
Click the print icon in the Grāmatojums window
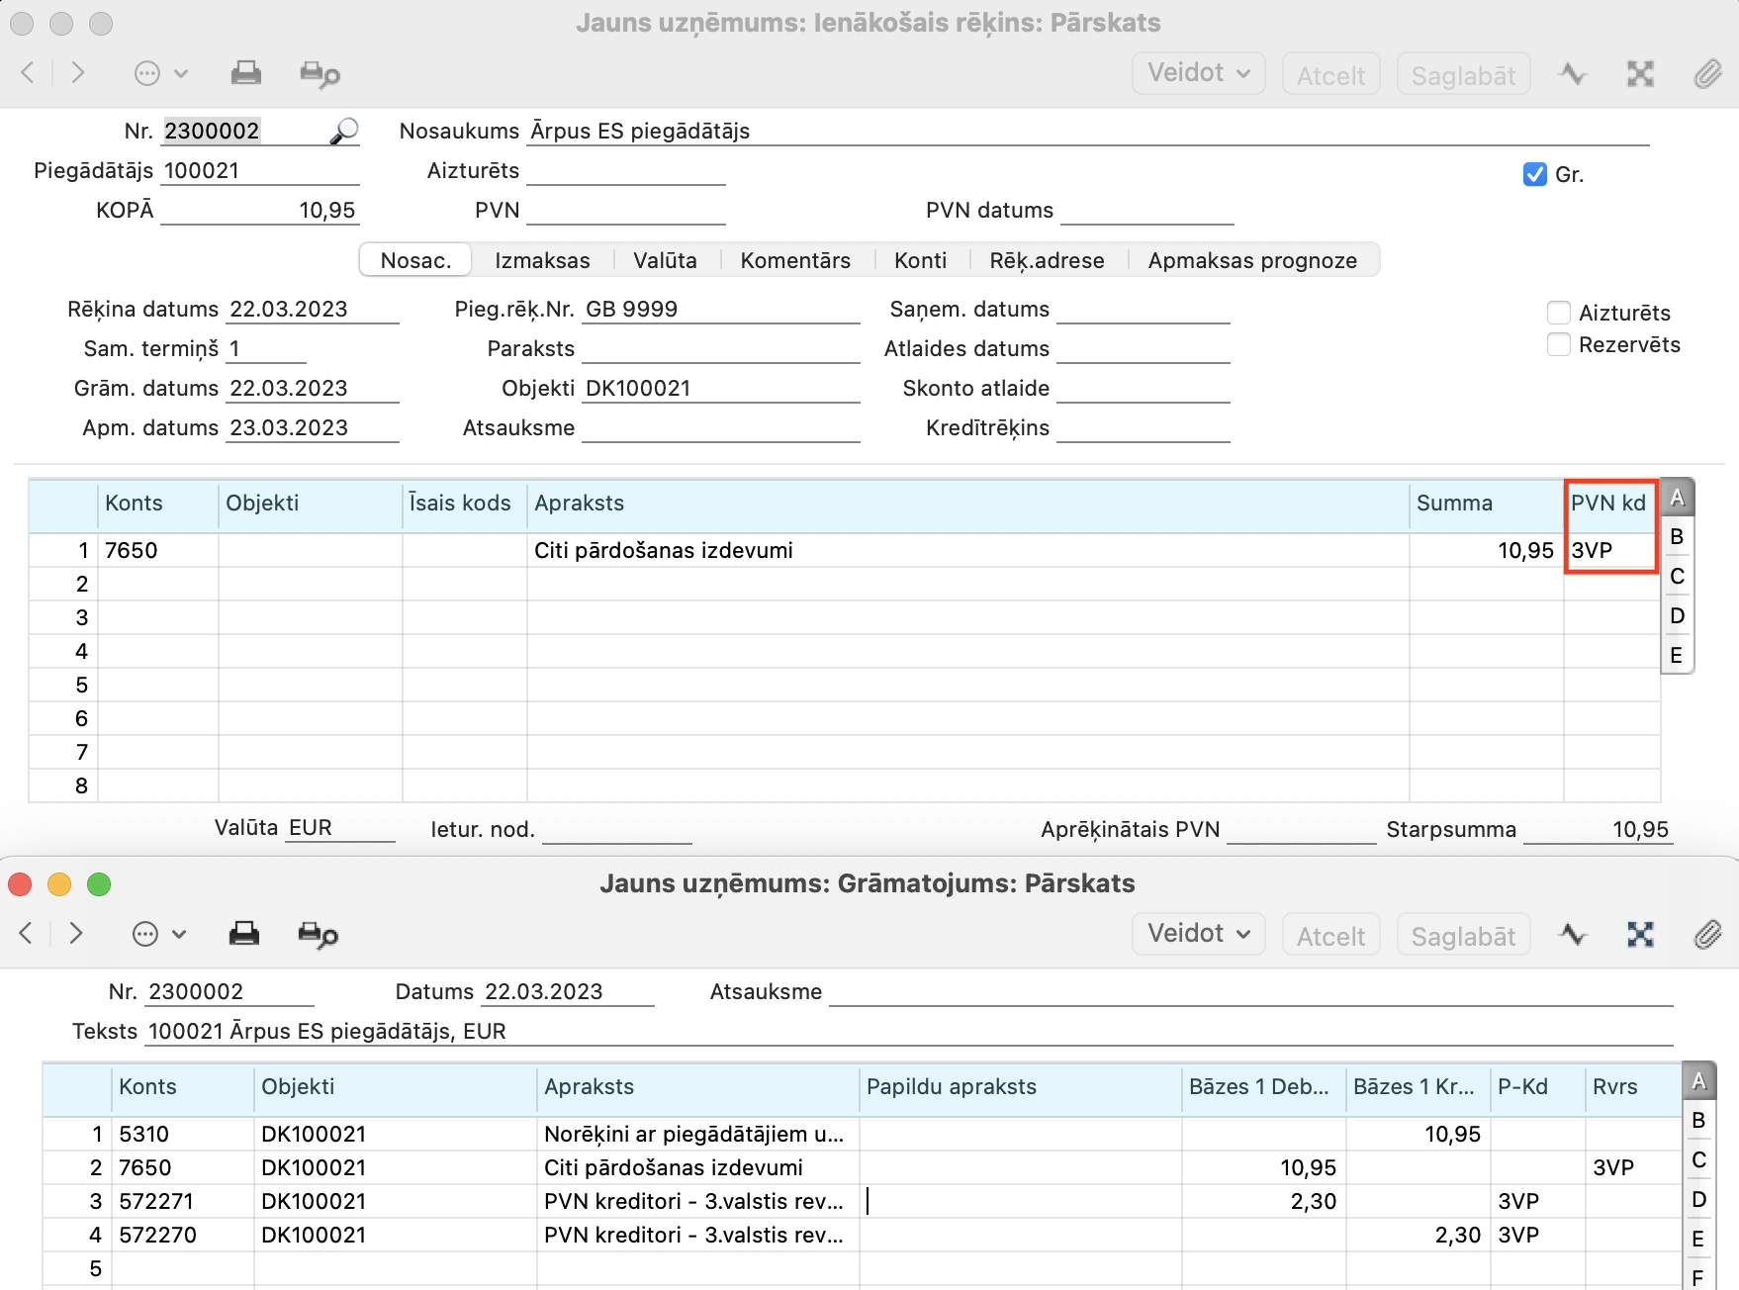click(x=243, y=934)
